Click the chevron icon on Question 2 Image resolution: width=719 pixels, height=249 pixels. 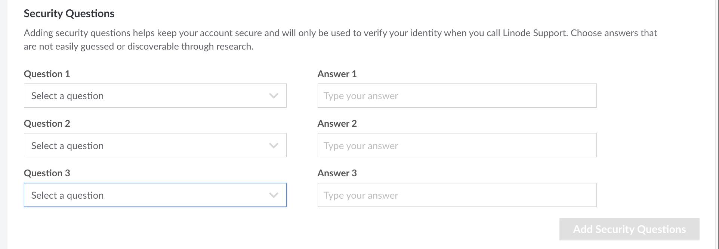point(274,145)
